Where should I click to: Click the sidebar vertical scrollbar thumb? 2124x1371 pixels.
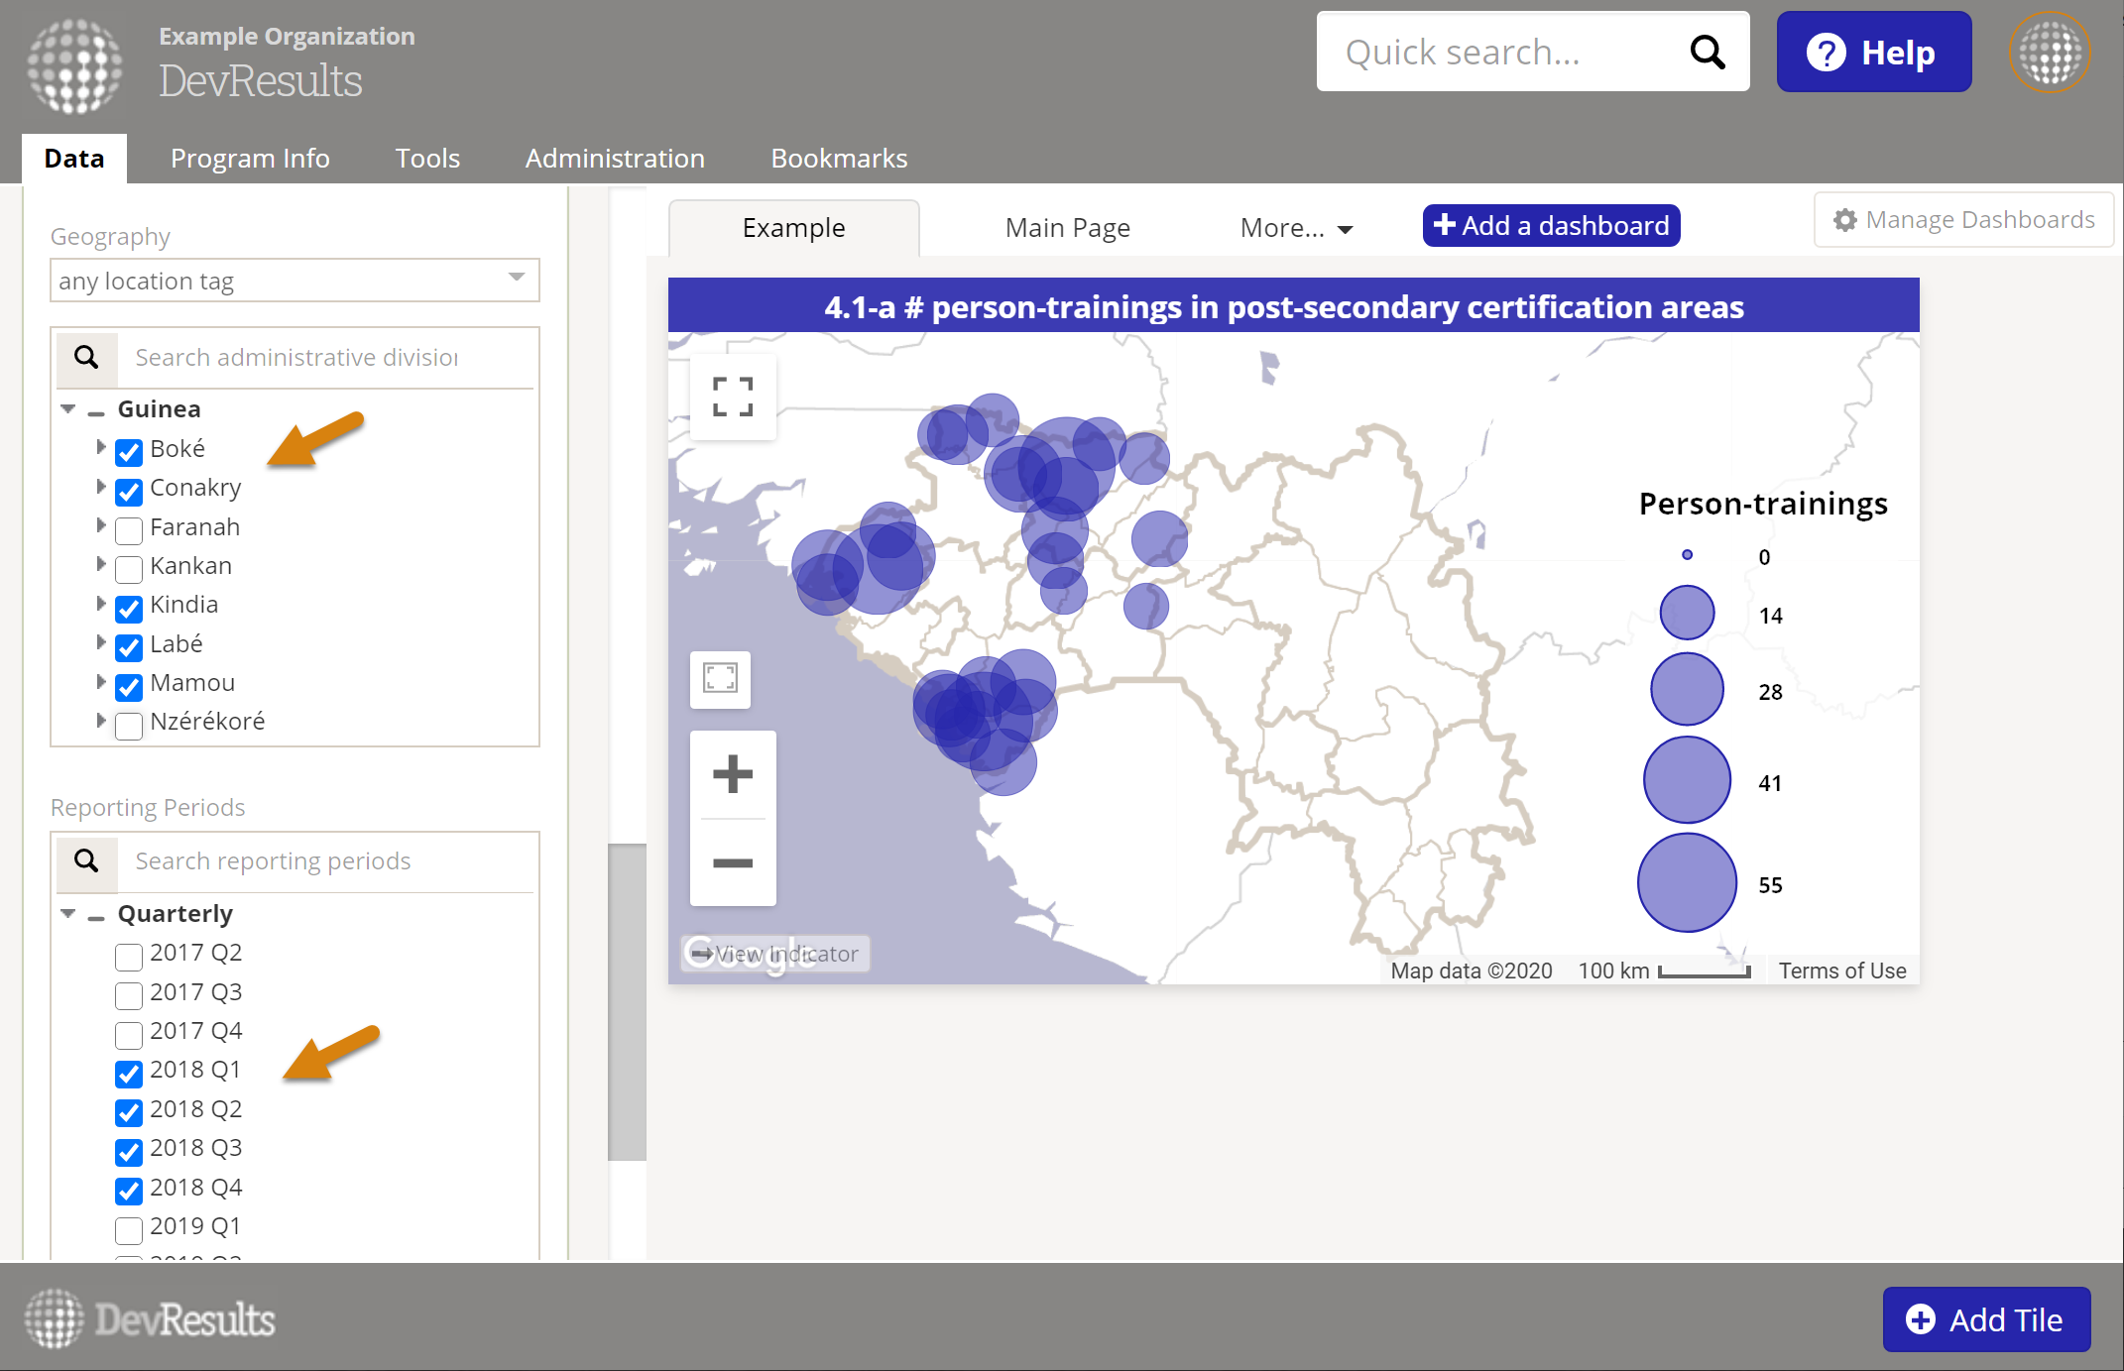tap(626, 1001)
